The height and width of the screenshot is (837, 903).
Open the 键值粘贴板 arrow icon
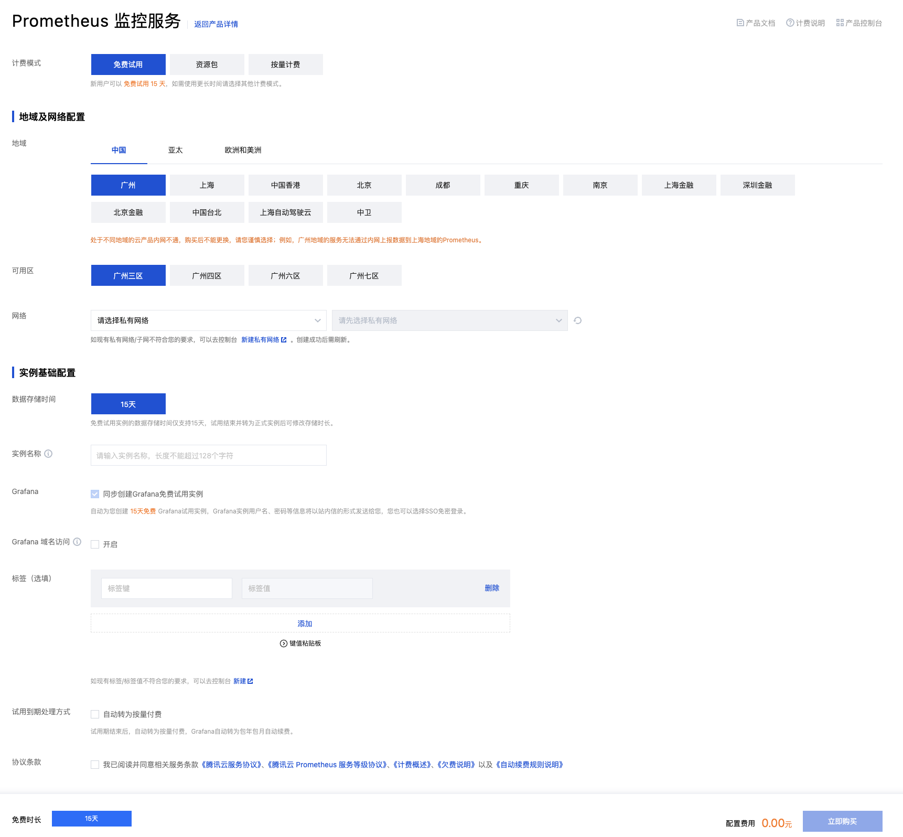click(x=284, y=643)
